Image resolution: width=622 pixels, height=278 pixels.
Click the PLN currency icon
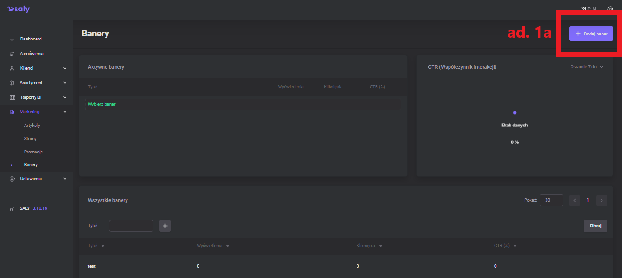point(583,9)
